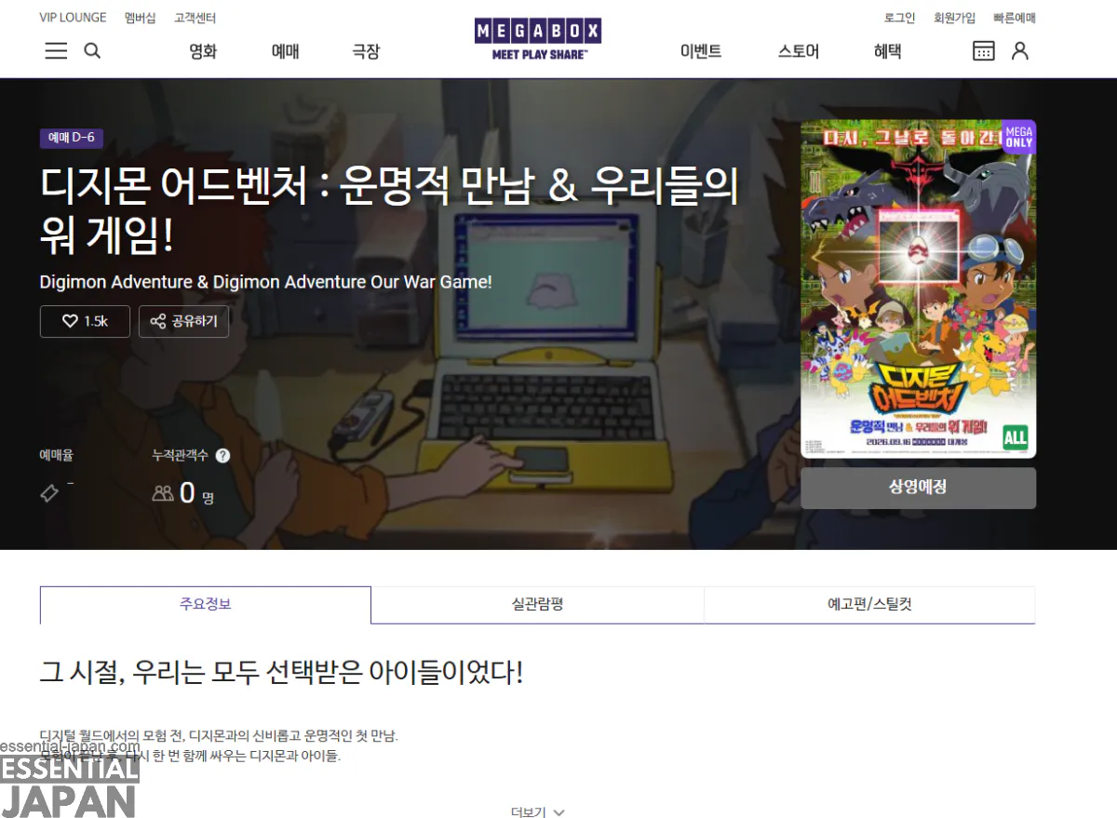Click the 예매 D-6 badge

(71, 138)
